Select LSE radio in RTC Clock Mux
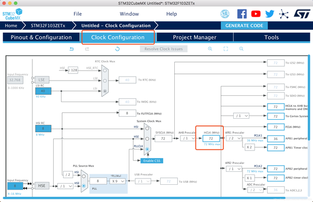This screenshot has height=202, width=313. coord(105,81)
